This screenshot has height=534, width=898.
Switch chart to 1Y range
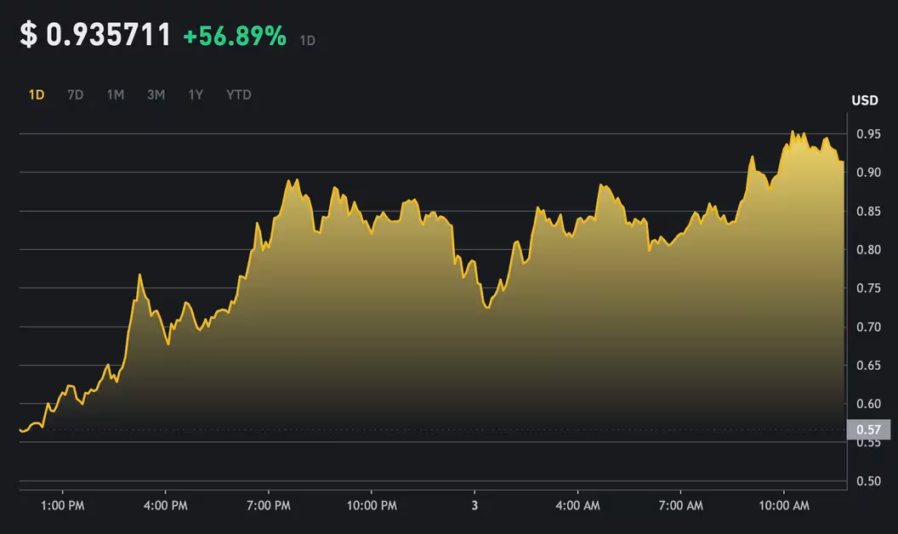pos(196,95)
